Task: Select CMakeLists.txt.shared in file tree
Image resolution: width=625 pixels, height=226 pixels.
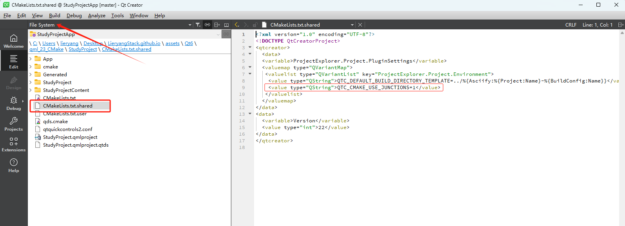Action: click(67, 106)
